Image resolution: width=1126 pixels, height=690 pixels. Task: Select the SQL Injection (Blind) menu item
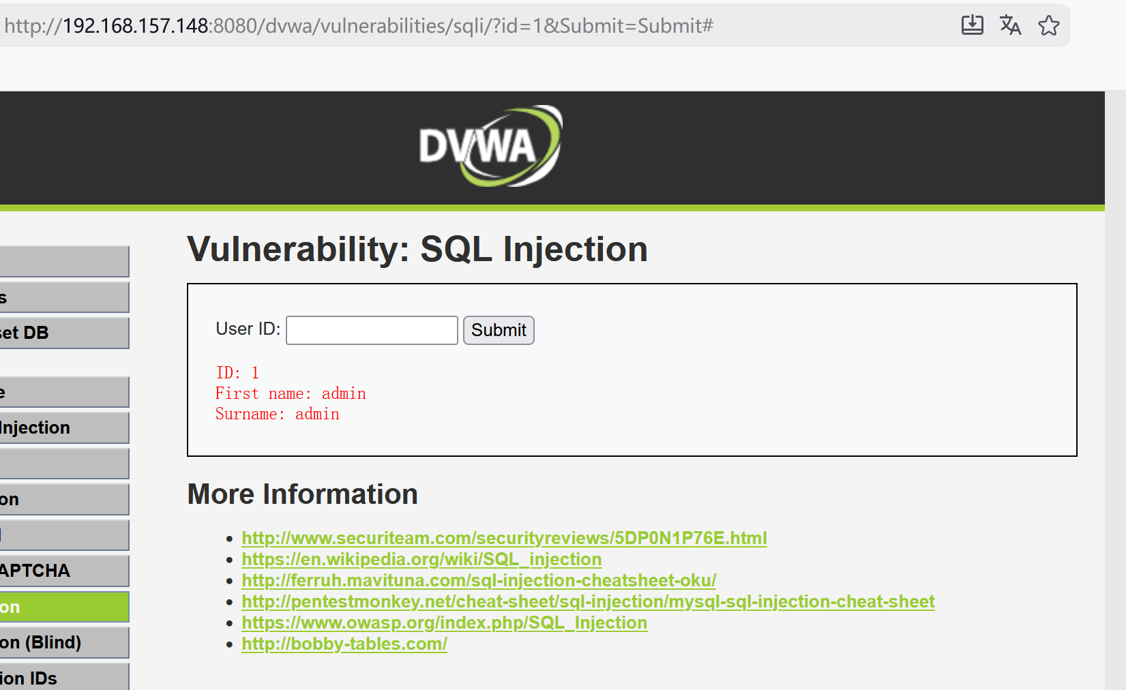(x=64, y=642)
